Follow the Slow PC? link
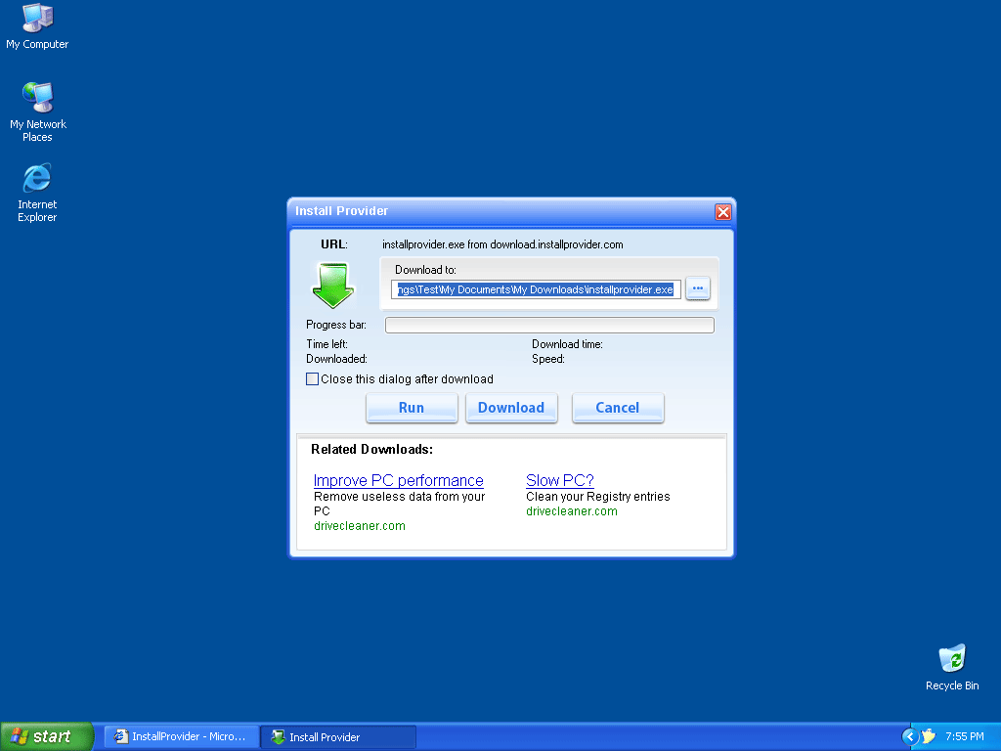Image resolution: width=1001 pixels, height=751 pixels. pyautogui.click(x=559, y=480)
